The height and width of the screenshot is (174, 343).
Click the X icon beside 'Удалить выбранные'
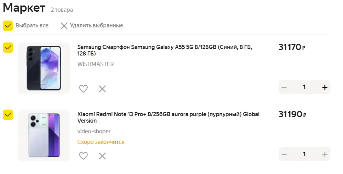[64, 26]
